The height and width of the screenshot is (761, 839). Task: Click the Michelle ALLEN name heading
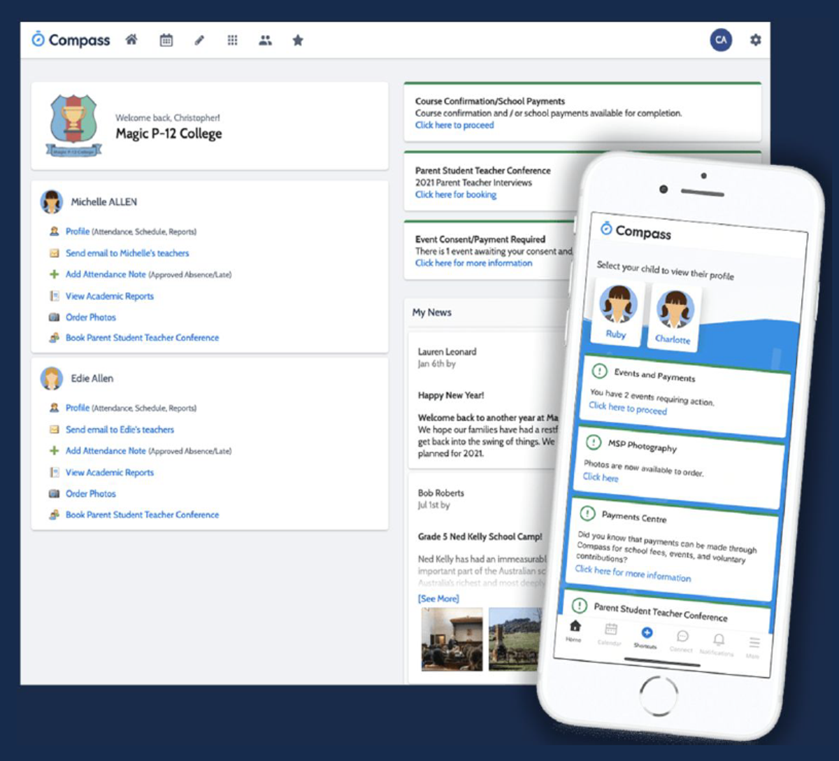[104, 202]
